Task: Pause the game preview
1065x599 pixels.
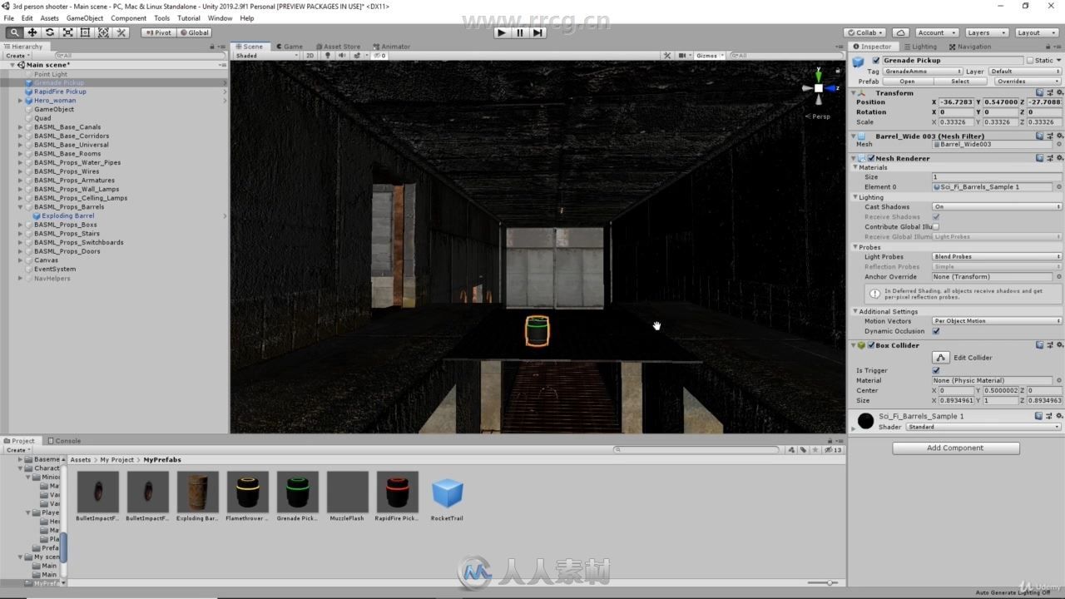Action: [520, 32]
